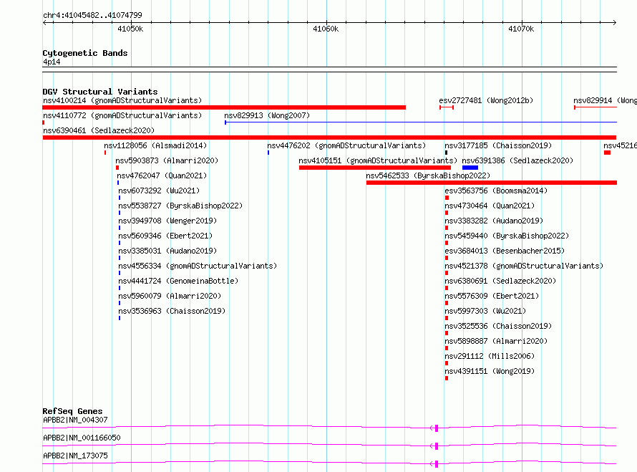Click the left arrow of the ruler
The image size is (637, 472).
pyautogui.click(x=44, y=22)
